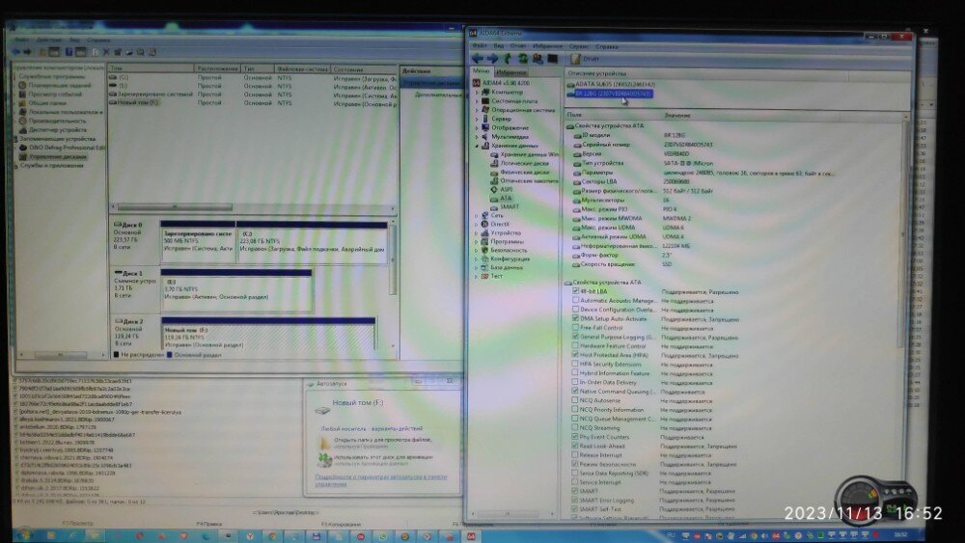
Task: Collapse Хранение данных tree node
Action: click(x=477, y=146)
